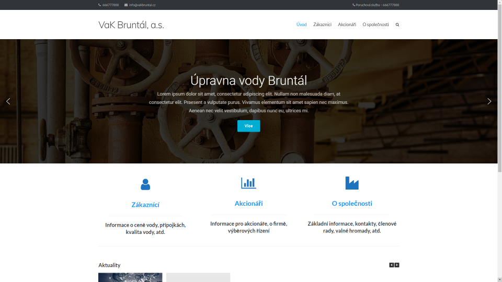Show next Aktuality news item
The image size is (502, 282).
click(397, 265)
